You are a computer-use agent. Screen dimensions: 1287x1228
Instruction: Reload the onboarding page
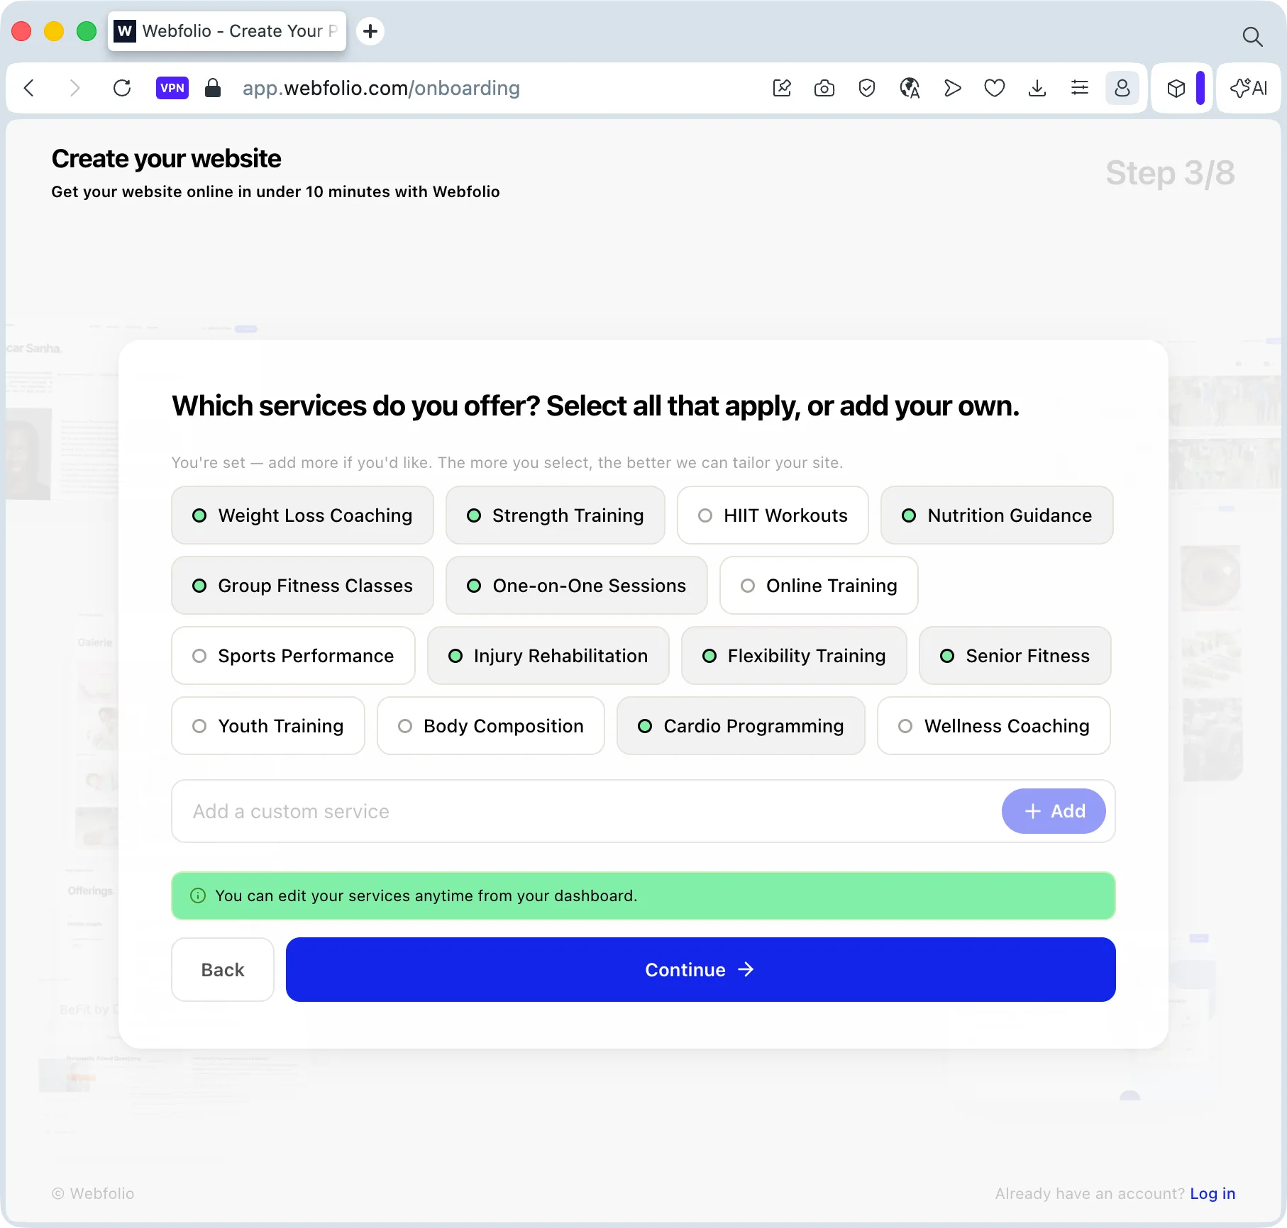(122, 88)
